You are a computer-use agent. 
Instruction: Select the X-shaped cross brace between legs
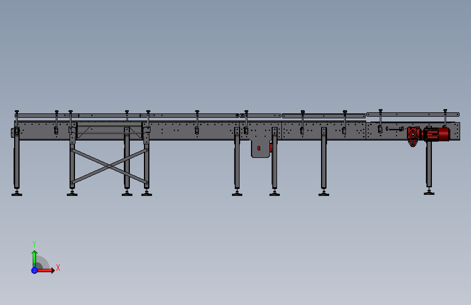point(109,166)
